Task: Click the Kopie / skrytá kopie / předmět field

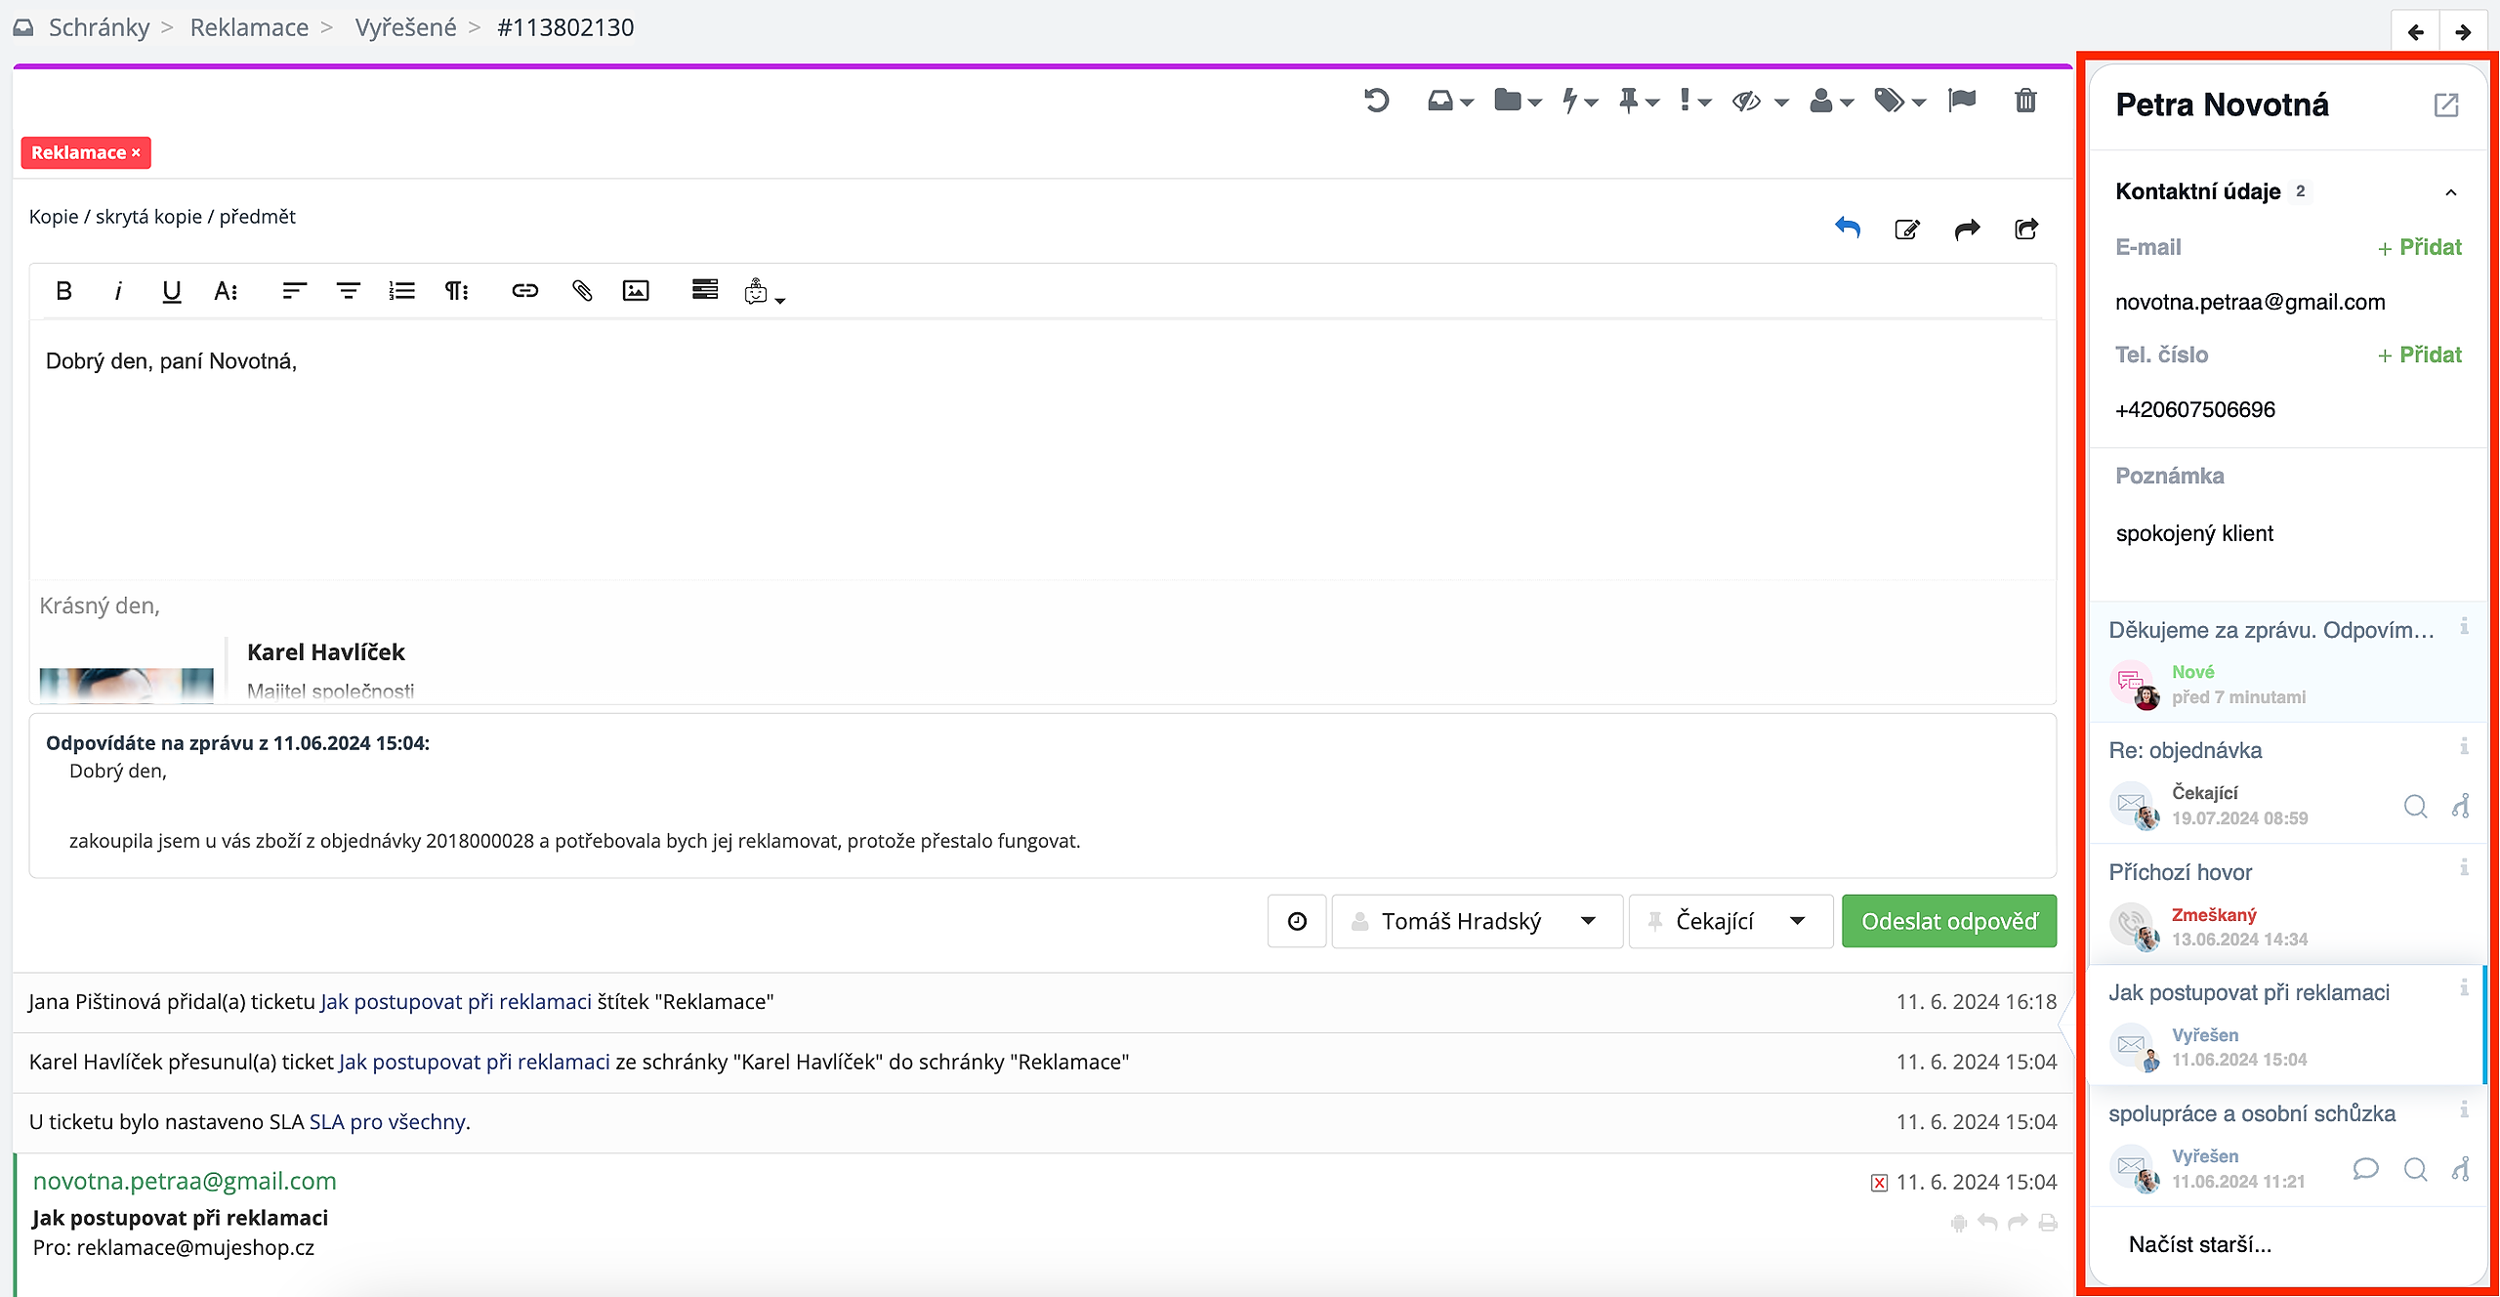Action: click(162, 217)
